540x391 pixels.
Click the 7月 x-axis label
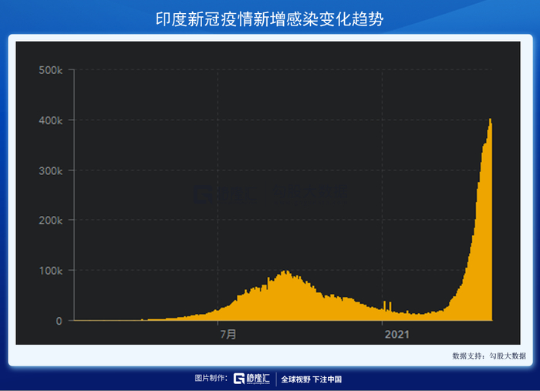coord(228,334)
